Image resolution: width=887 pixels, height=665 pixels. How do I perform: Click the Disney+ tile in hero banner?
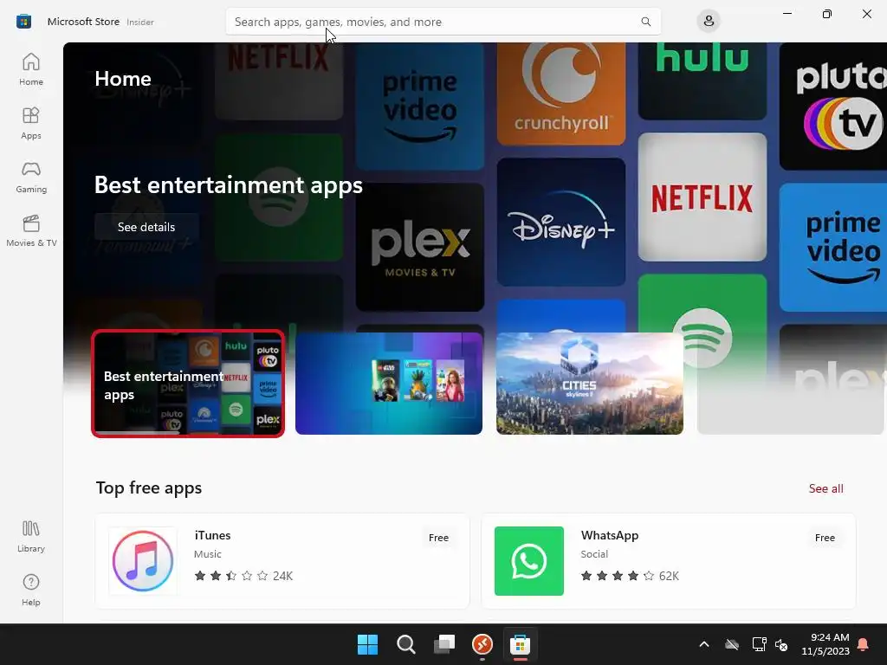tap(561, 222)
